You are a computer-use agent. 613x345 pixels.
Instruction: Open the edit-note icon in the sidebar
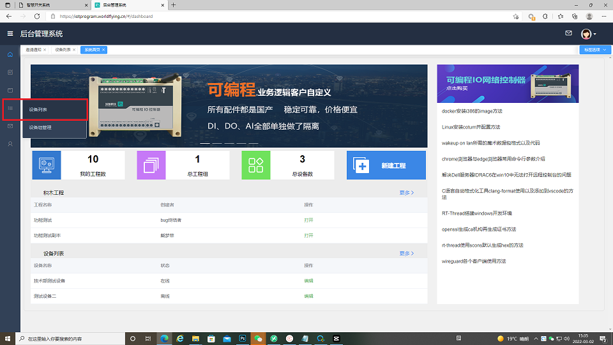point(10,72)
